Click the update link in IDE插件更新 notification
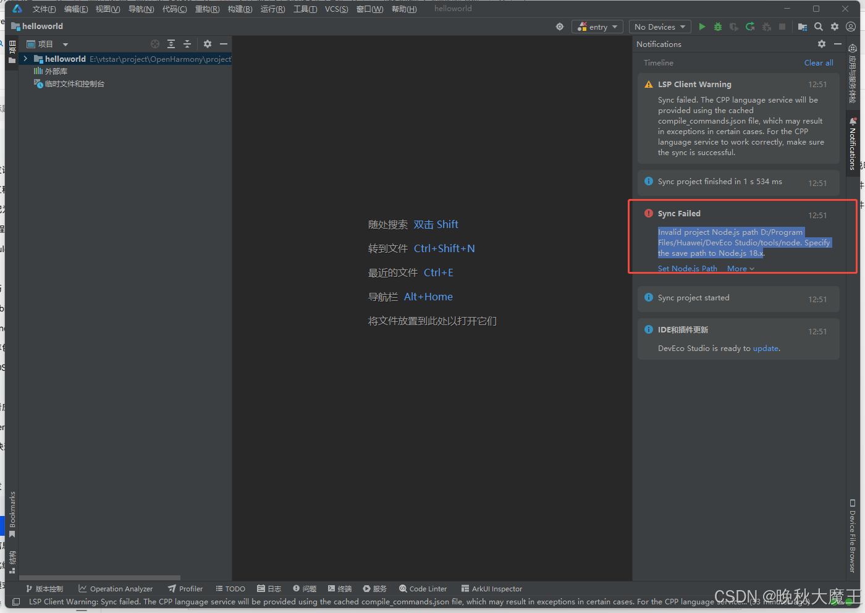The width and height of the screenshot is (865, 613). [x=766, y=348]
